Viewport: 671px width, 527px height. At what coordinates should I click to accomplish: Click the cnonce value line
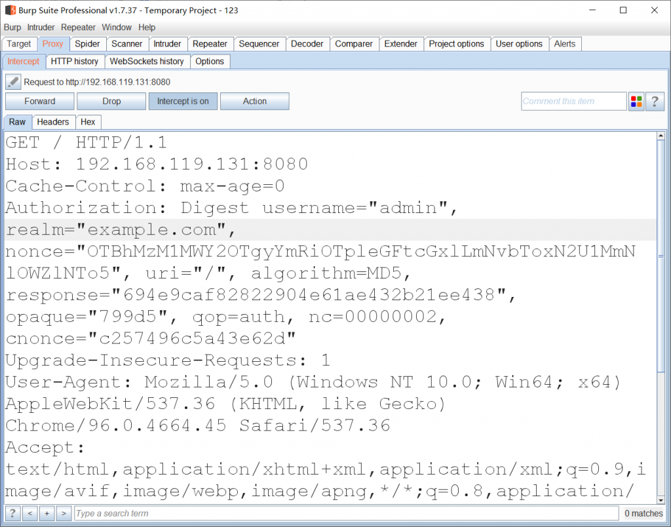(x=151, y=339)
